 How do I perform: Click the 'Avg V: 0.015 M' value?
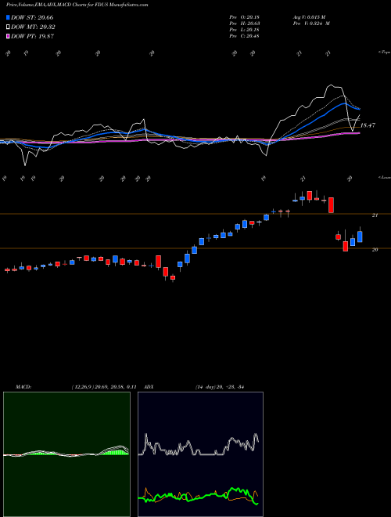(x=309, y=17)
